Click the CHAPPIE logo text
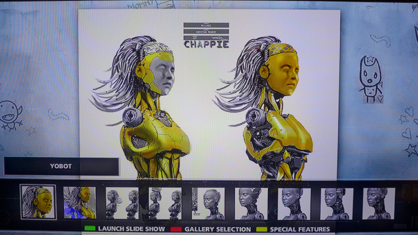Screen dimensions: 418x235 coord(206,44)
